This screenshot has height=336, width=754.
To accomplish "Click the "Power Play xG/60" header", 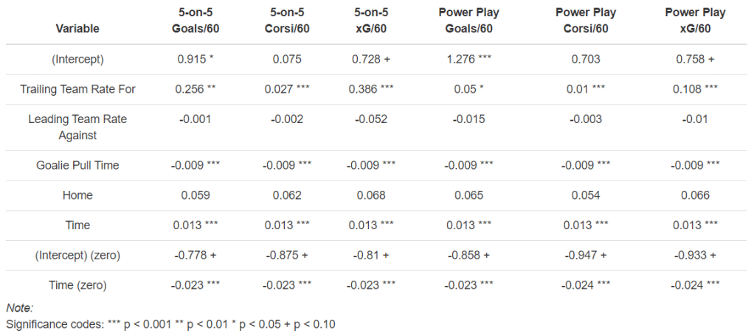I will pyautogui.click(x=695, y=21).
